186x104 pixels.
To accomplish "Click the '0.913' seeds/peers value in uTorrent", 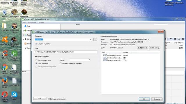I will [181, 46].
